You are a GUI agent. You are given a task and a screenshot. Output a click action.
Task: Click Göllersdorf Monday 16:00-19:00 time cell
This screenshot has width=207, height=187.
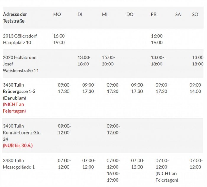coord(60,39)
